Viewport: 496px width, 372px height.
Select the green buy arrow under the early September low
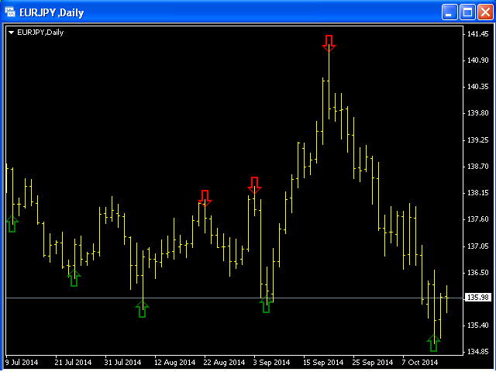pyautogui.click(x=267, y=305)
